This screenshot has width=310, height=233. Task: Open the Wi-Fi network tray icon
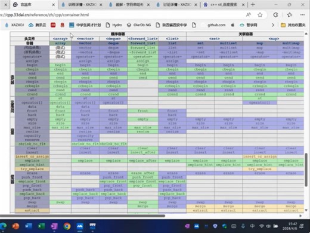pos(262,226)
